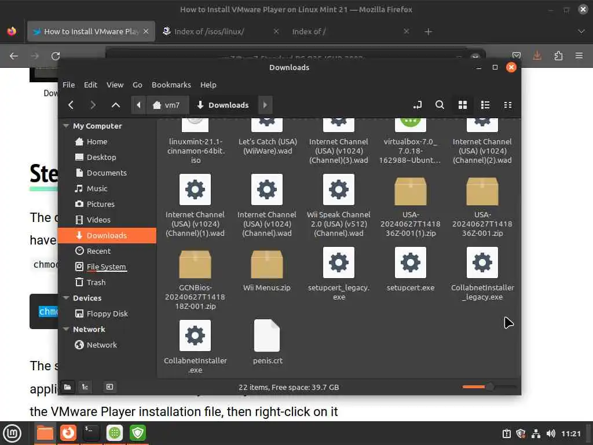Go back in file manager history

[71, 105]
